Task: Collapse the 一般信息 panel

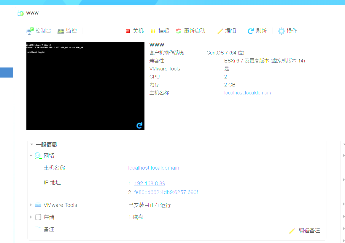Action: point(32,144)
